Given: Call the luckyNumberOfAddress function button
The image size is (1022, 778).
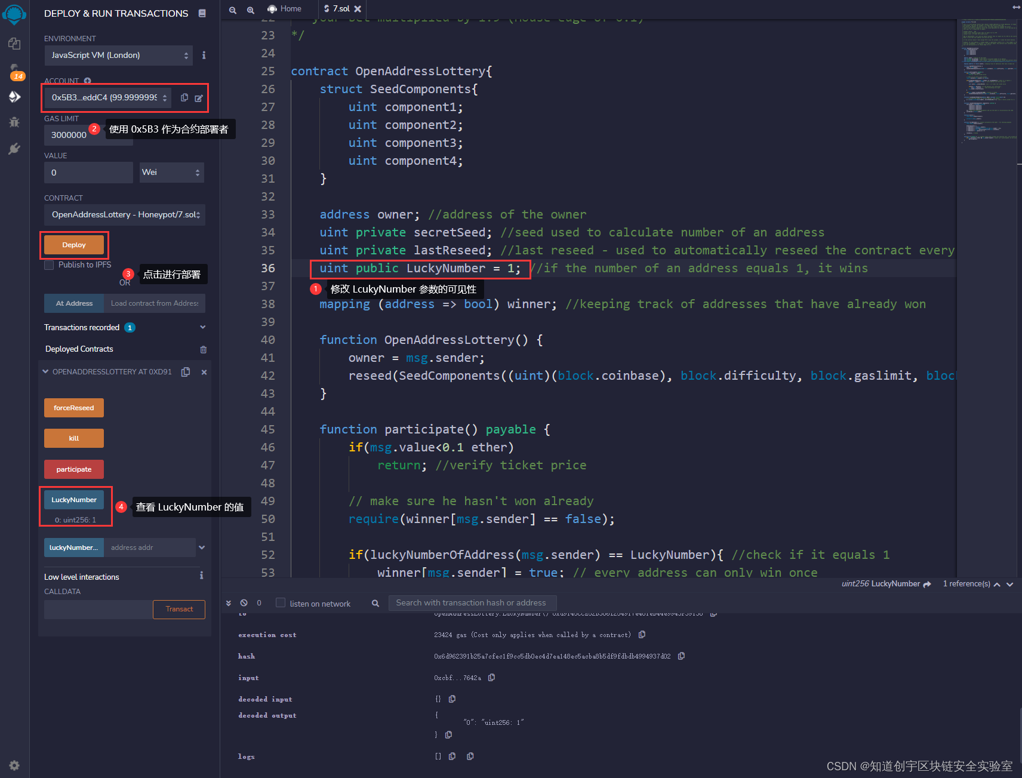Looking at the screenshot, I should [x=74, y=548].
